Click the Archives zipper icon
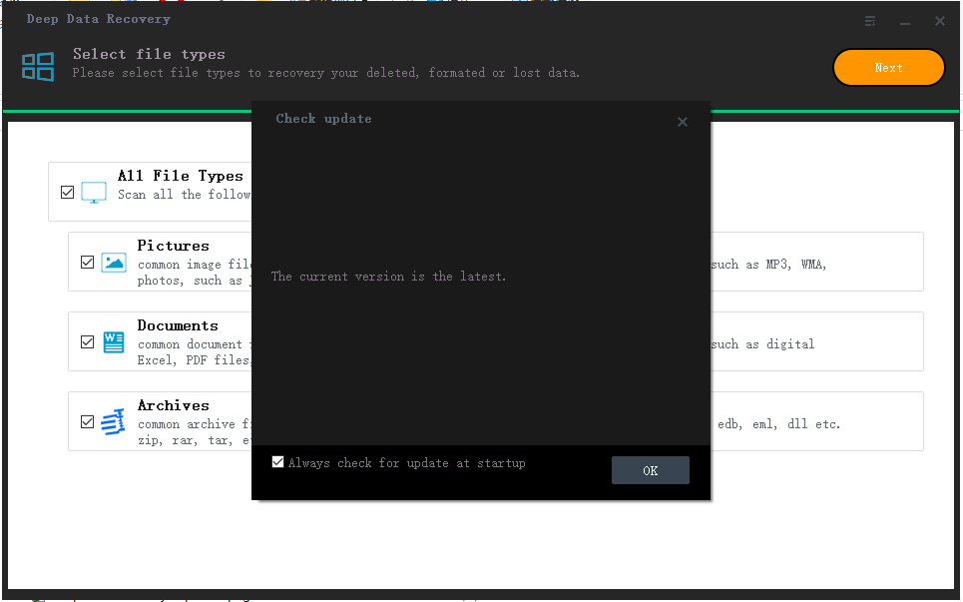Image resolution: width=963 pixels, height=602 pixels. 113,422
